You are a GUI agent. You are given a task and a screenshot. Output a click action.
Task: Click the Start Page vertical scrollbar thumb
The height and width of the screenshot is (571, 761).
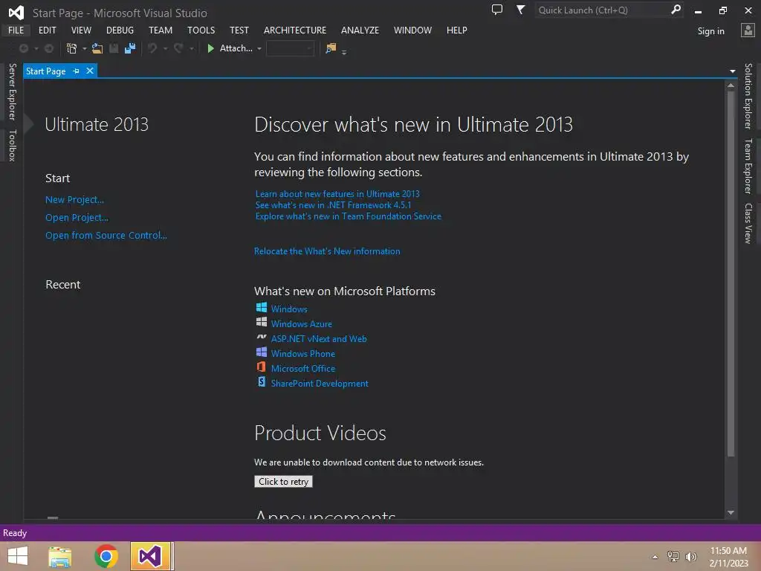pyautogui.click(x=731, y=274)
